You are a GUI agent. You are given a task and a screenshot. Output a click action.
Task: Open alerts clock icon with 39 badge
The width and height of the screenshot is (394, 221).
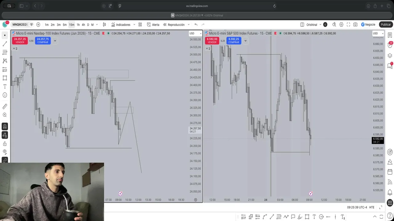(390, 45)
